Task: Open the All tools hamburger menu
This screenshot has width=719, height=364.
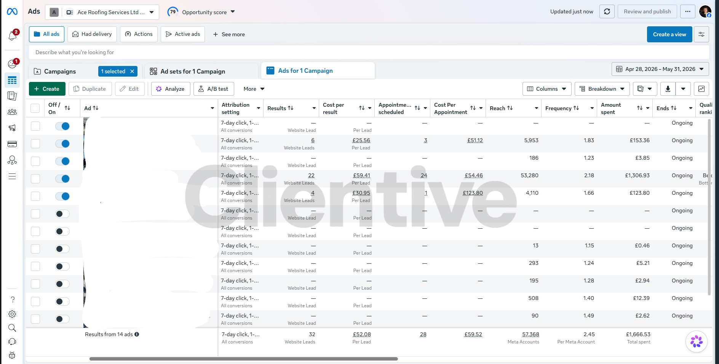Action: coord(12,176)
